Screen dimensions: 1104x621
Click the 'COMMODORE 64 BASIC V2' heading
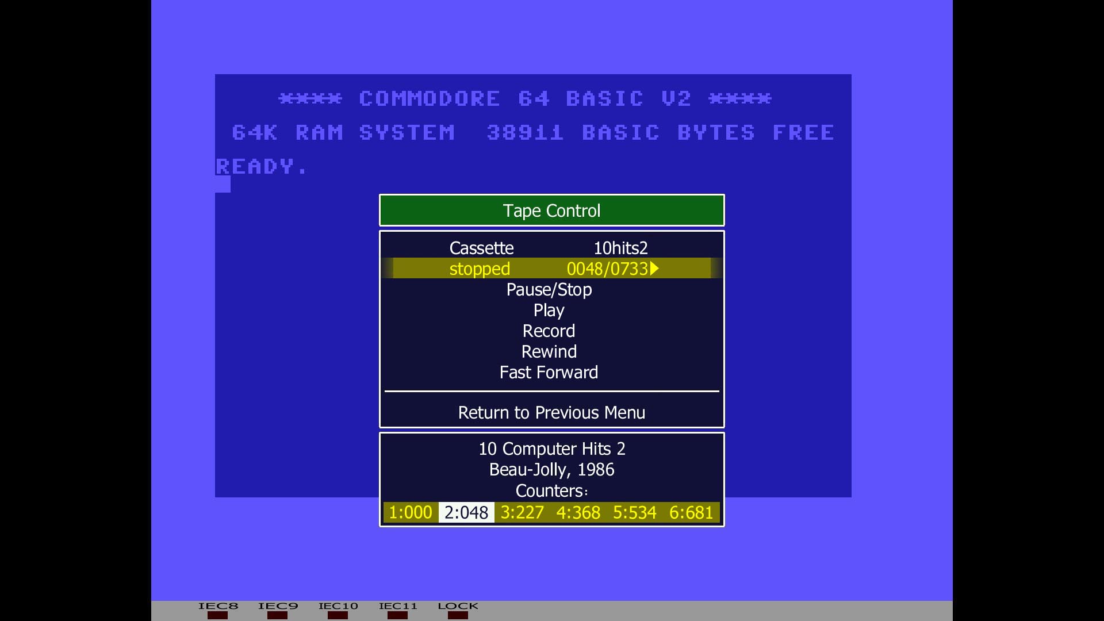[x=525, y=98]
